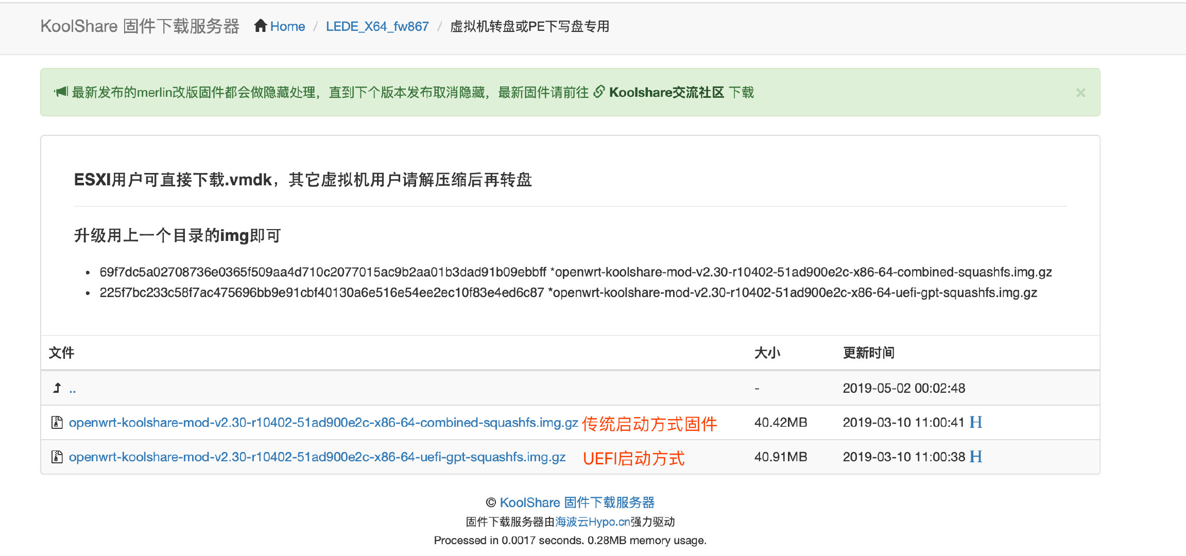Click the 更新时间 column header
Viewport: 1186px width, 556px height.
click(x=868, y=353)
